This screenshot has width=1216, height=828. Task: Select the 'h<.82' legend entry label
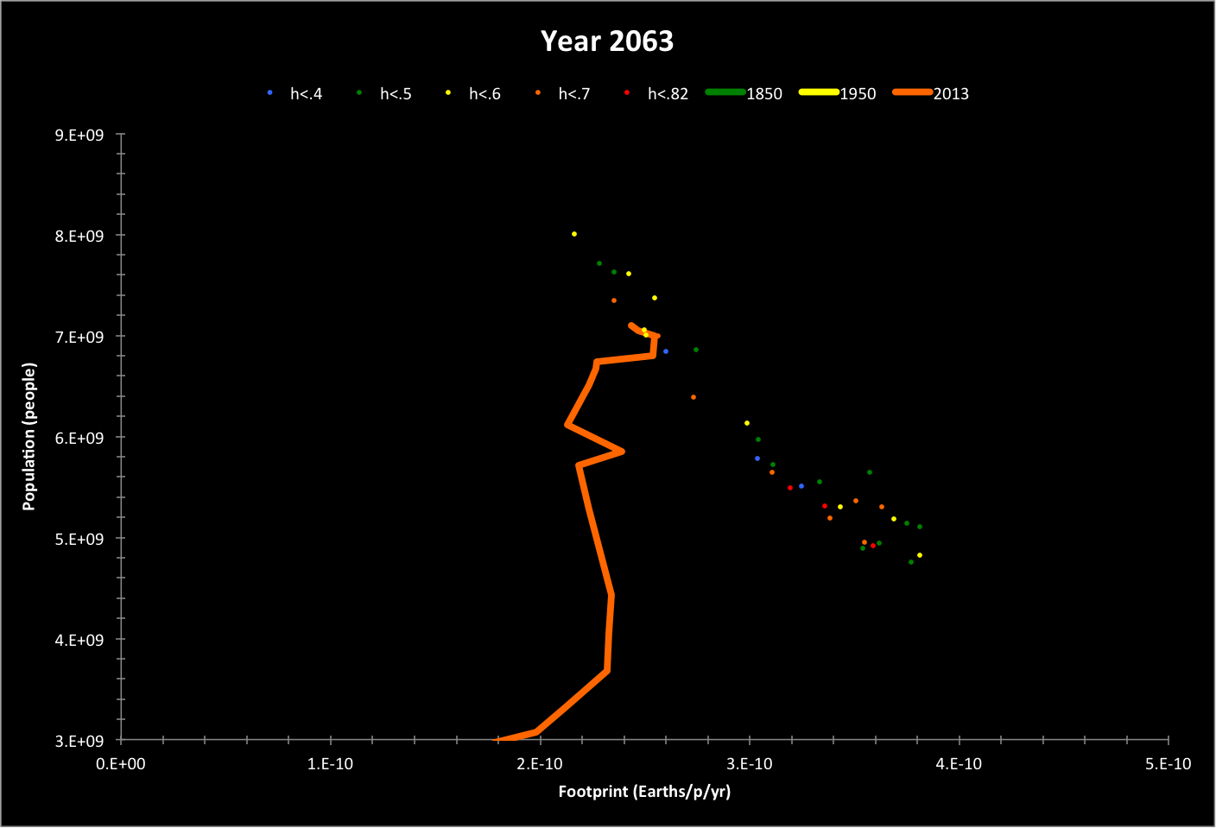[668, 94]
